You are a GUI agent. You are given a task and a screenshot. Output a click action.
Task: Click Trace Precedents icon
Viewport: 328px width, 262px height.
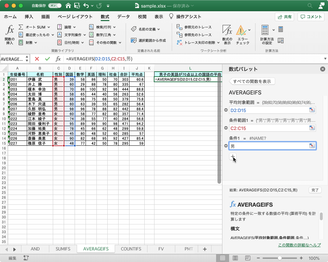pyautogui.click(x=179, y=27)
